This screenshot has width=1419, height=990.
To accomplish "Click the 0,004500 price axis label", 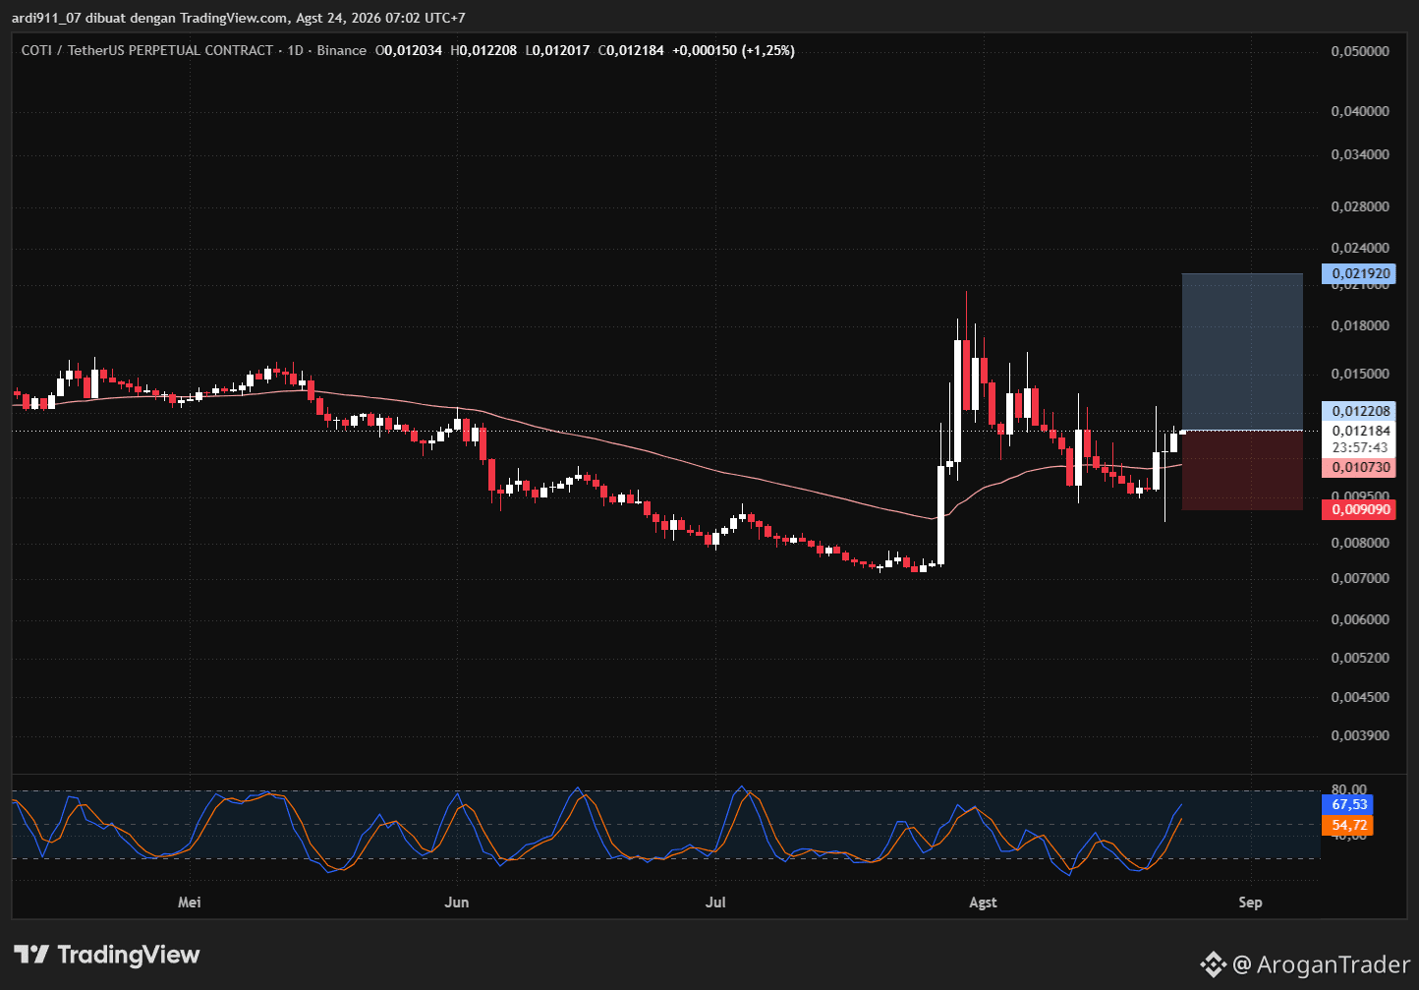I will point(1360,697).
